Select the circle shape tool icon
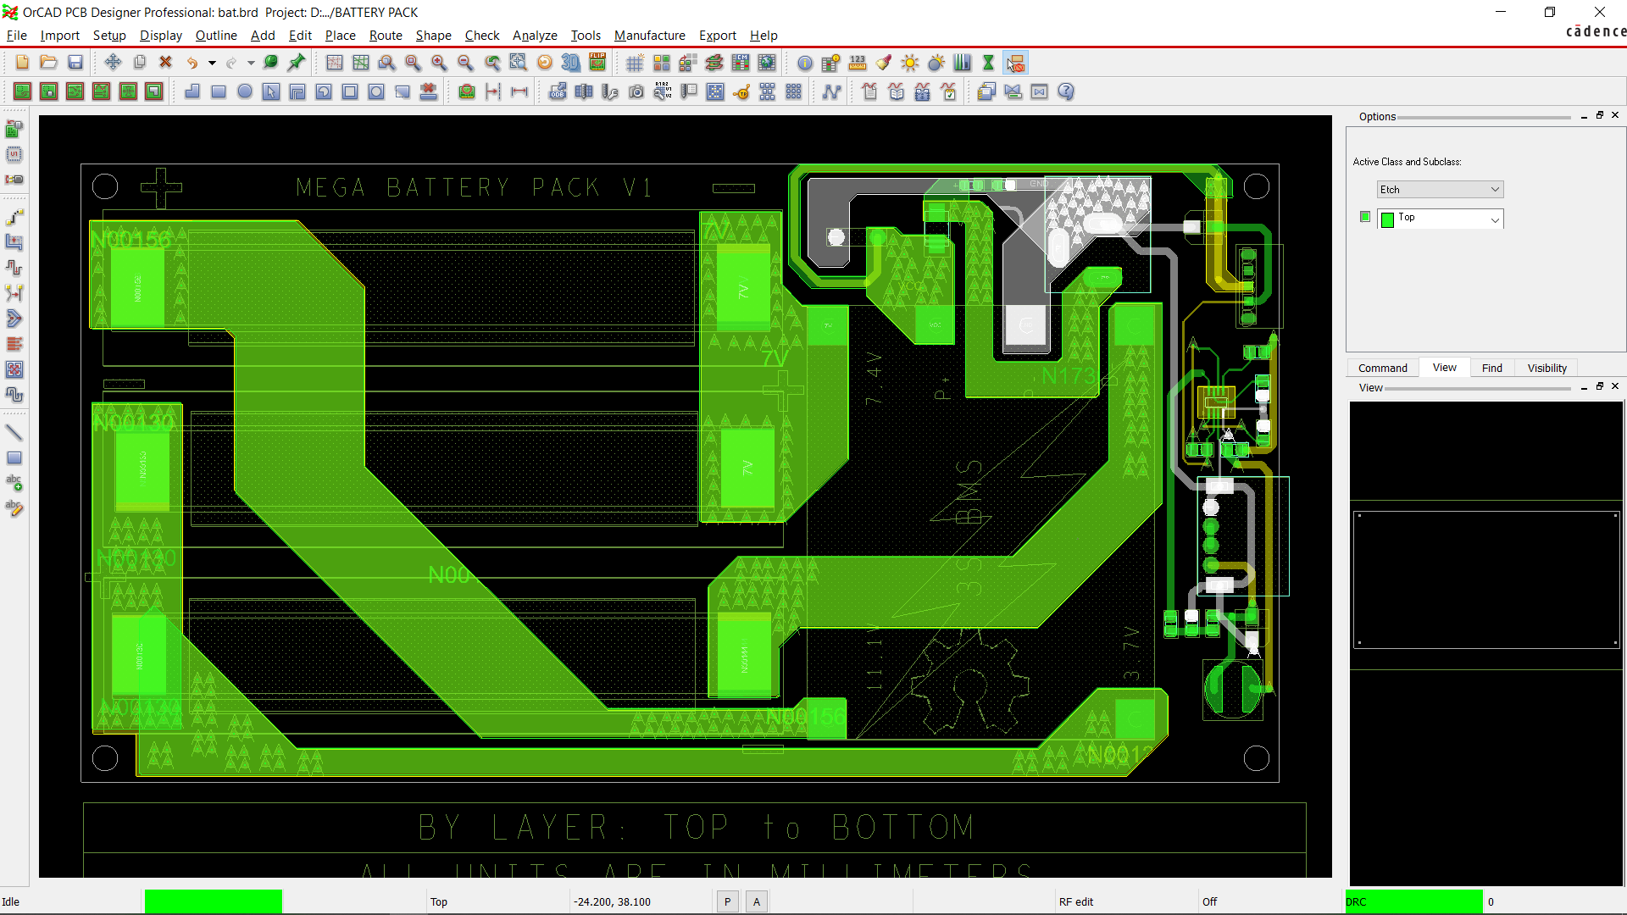 [245, 91]
